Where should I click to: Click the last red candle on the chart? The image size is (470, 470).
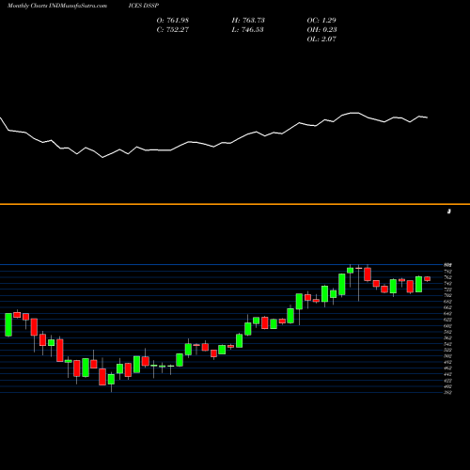(427, 279)
